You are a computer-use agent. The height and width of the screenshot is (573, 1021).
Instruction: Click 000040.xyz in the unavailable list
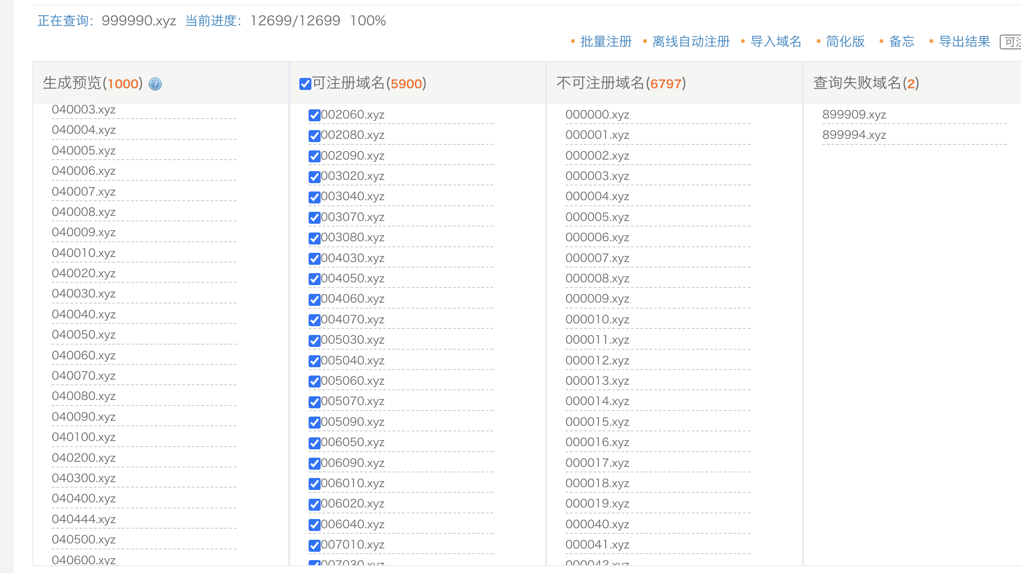597,524
